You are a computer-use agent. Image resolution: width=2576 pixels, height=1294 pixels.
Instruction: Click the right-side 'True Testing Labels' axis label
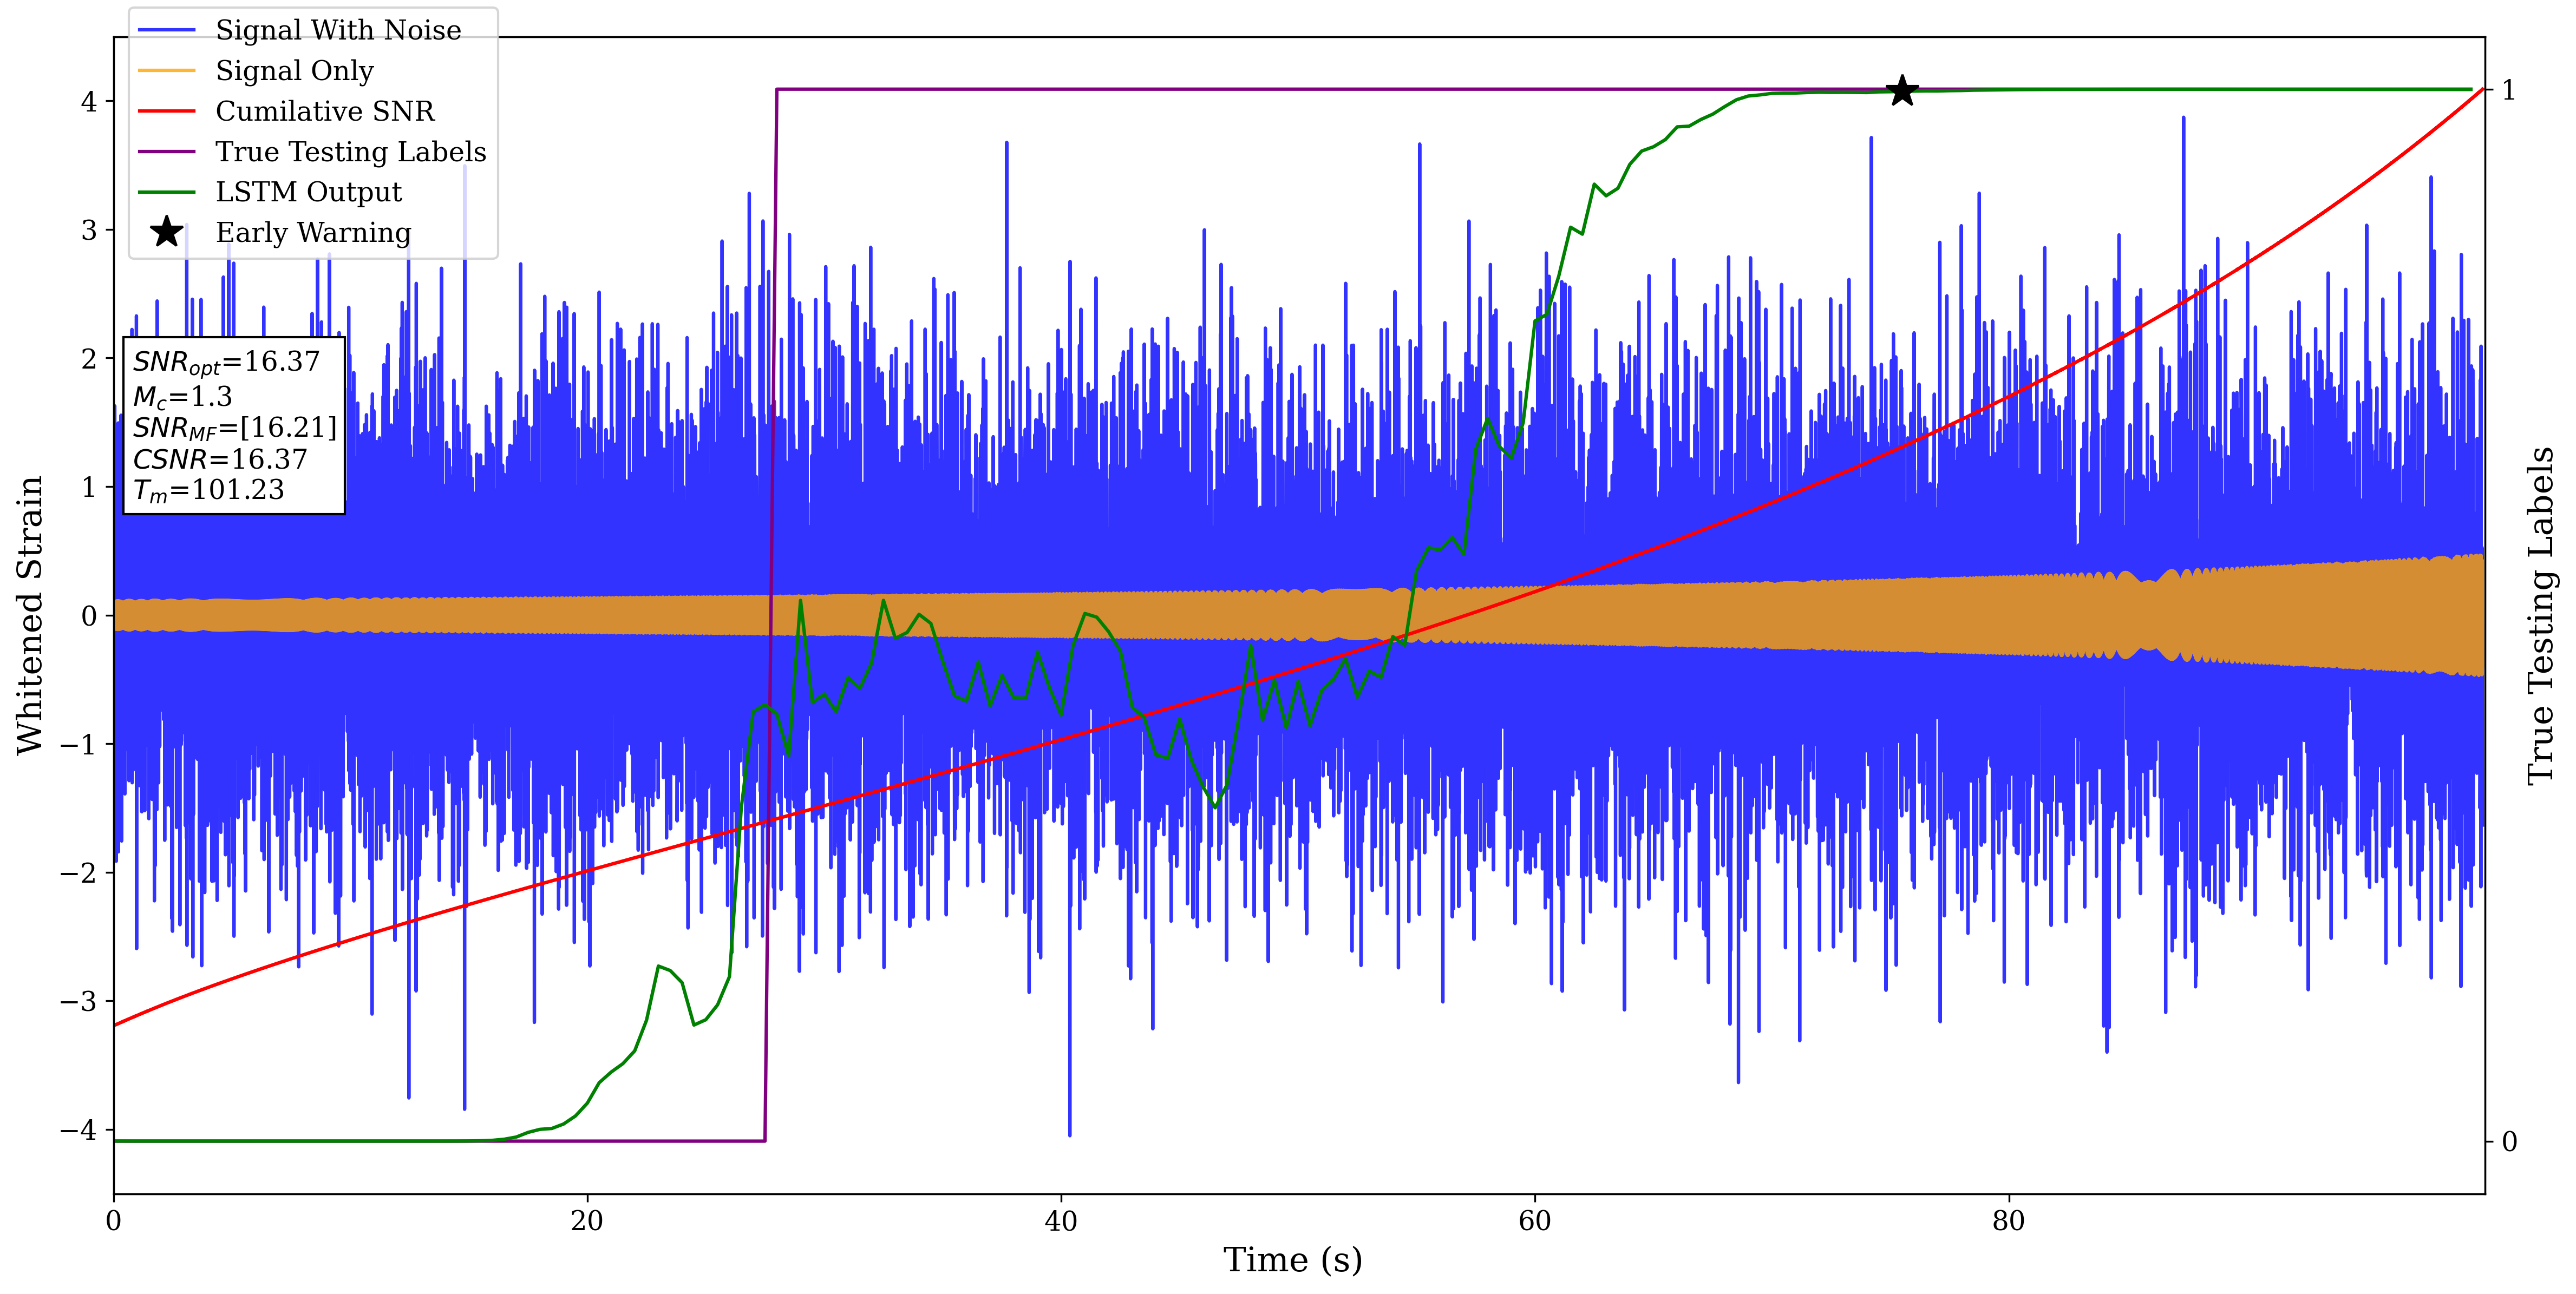tap(2541, 615)
